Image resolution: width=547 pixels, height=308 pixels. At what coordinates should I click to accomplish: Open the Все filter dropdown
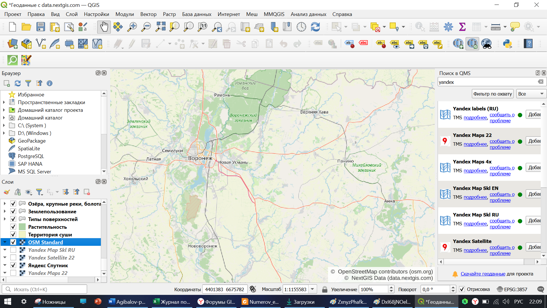coord(531,94)
